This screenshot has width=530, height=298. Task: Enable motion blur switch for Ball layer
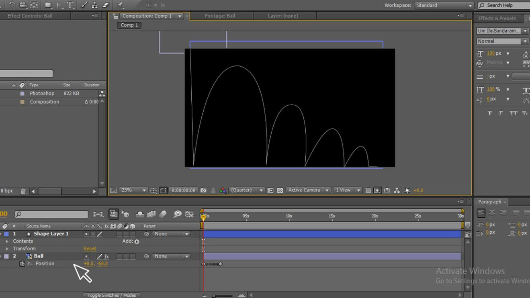(x=119, y=256)
